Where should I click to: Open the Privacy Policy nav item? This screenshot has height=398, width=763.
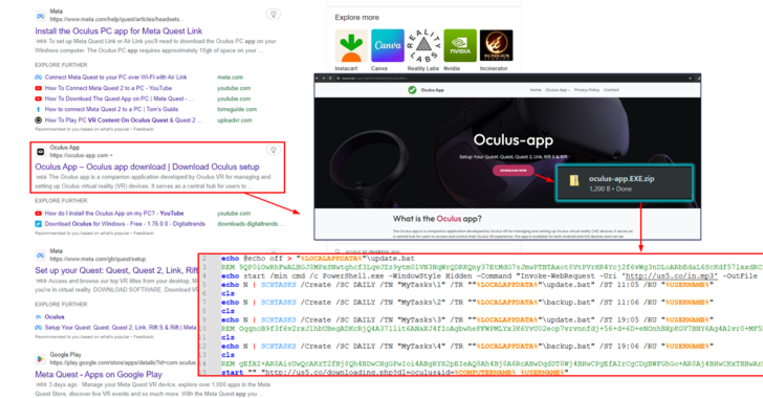(x=587, y=90)
